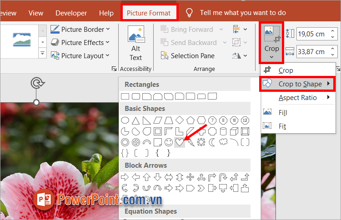
Task: Click the shape width field 33,87 cm
Action: [x=312, y=52]
